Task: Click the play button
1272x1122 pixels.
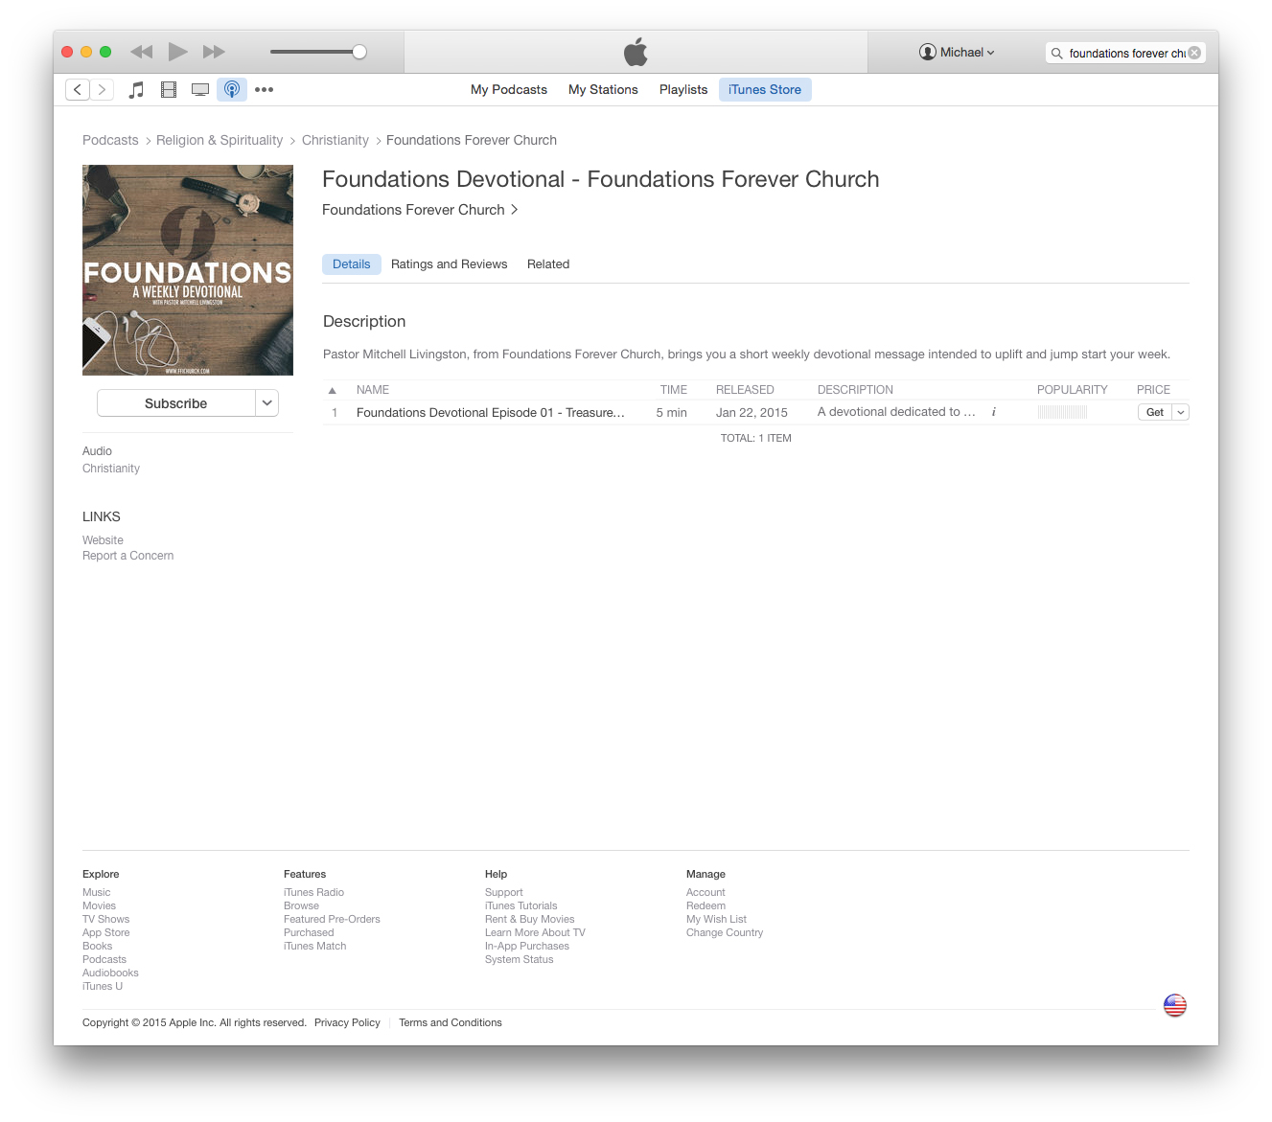Action: click(177, 52)
